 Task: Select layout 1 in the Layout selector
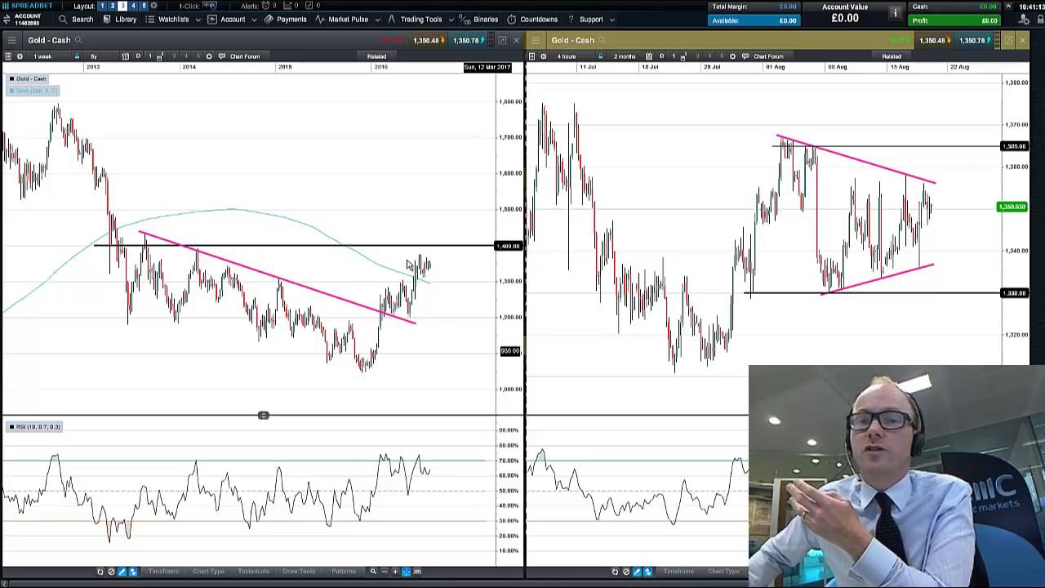click(102, 6)
